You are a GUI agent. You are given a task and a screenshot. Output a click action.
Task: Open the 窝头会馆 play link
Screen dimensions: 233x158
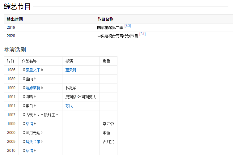click(33, 142)
